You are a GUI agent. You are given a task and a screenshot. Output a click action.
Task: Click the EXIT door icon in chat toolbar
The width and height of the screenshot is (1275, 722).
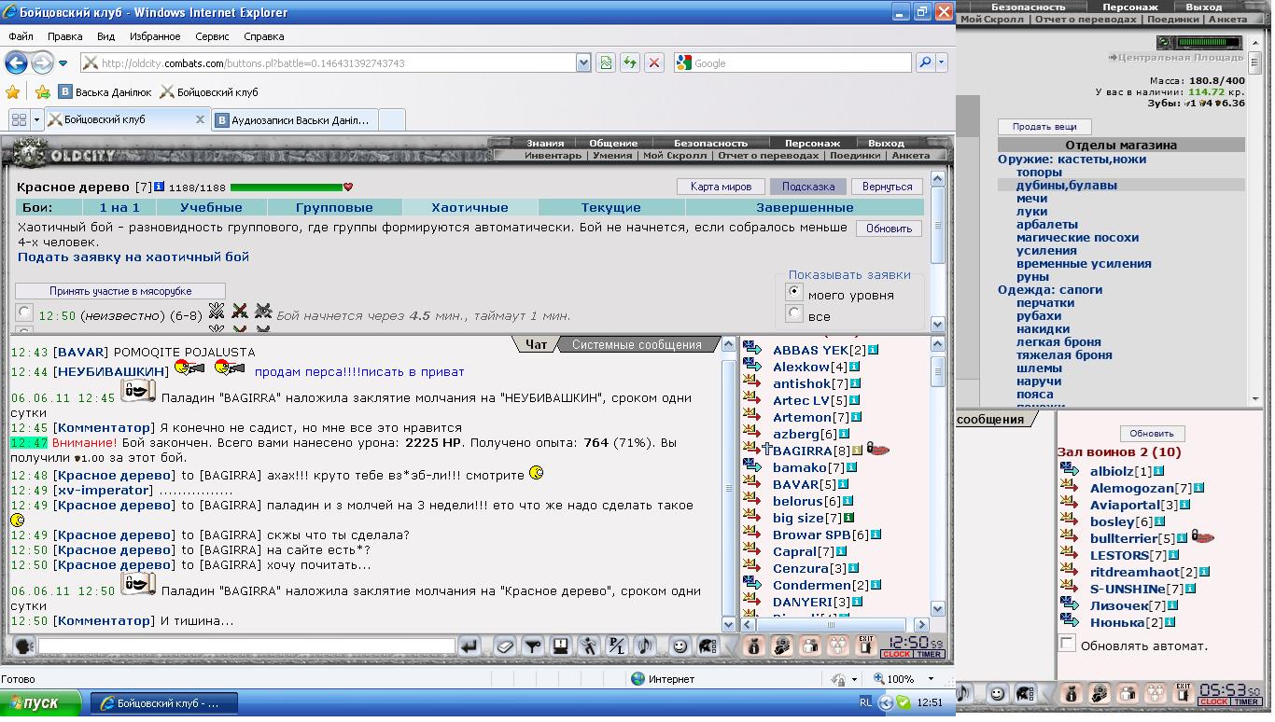click(866, 646)
